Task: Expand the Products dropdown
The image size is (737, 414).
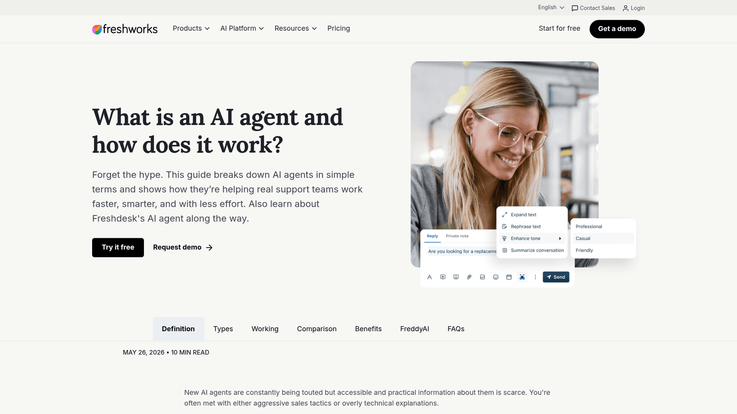Action: (191, 28)
